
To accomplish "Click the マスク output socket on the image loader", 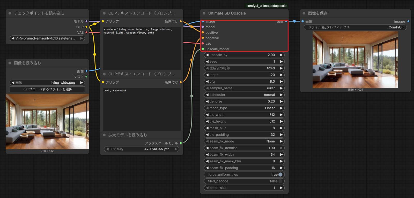I will point(86,77).
